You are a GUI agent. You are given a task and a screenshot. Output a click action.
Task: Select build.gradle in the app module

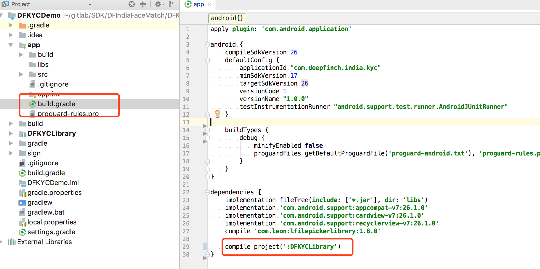pyautogui.click(x=56, y=104)
